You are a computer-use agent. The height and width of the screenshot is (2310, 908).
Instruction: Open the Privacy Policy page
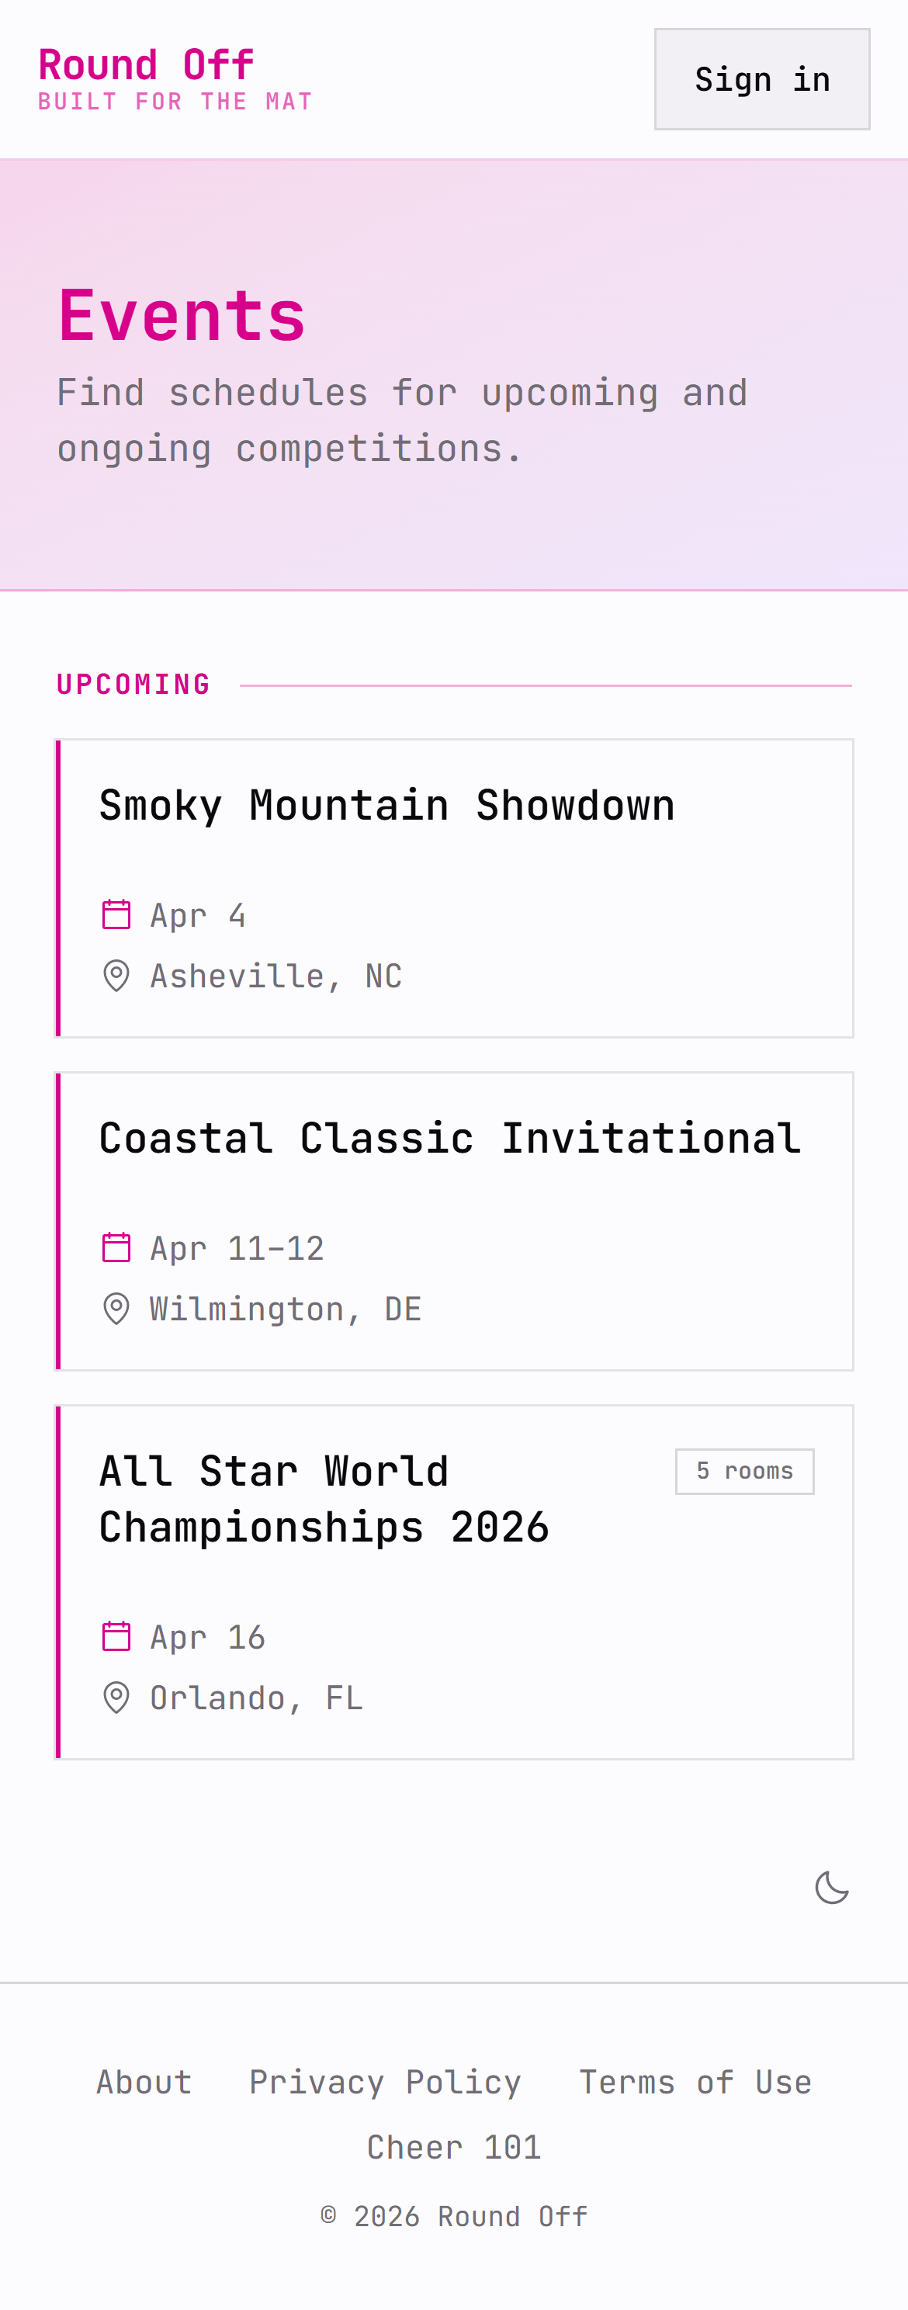click(386, 2083)
